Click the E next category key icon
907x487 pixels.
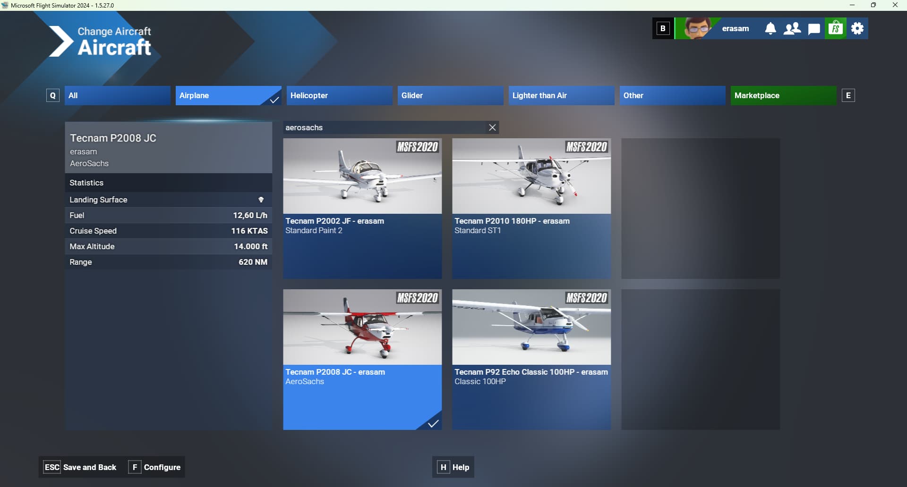848,95
